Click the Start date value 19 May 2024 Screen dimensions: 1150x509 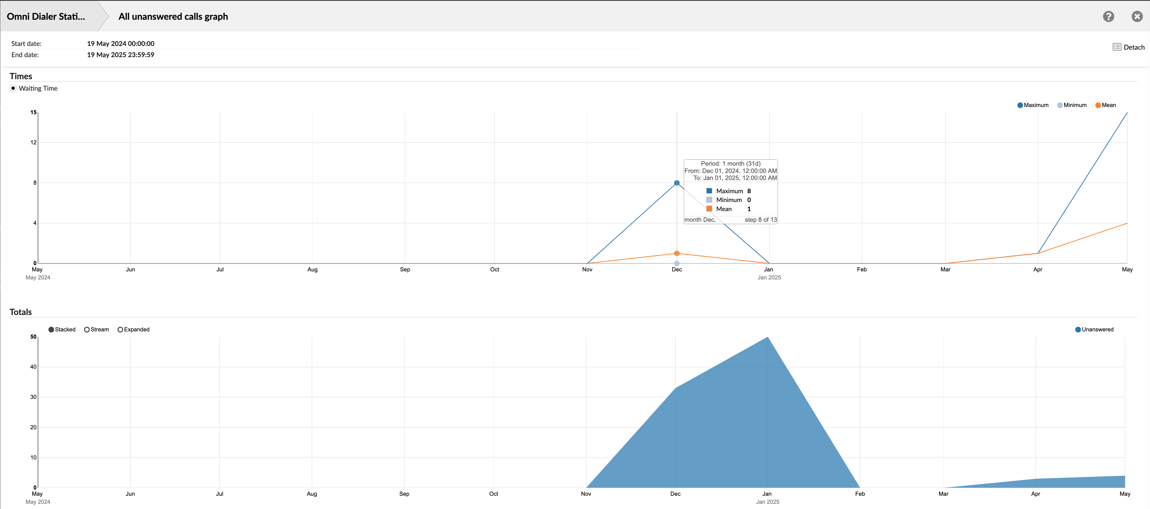tap(120, 43)
